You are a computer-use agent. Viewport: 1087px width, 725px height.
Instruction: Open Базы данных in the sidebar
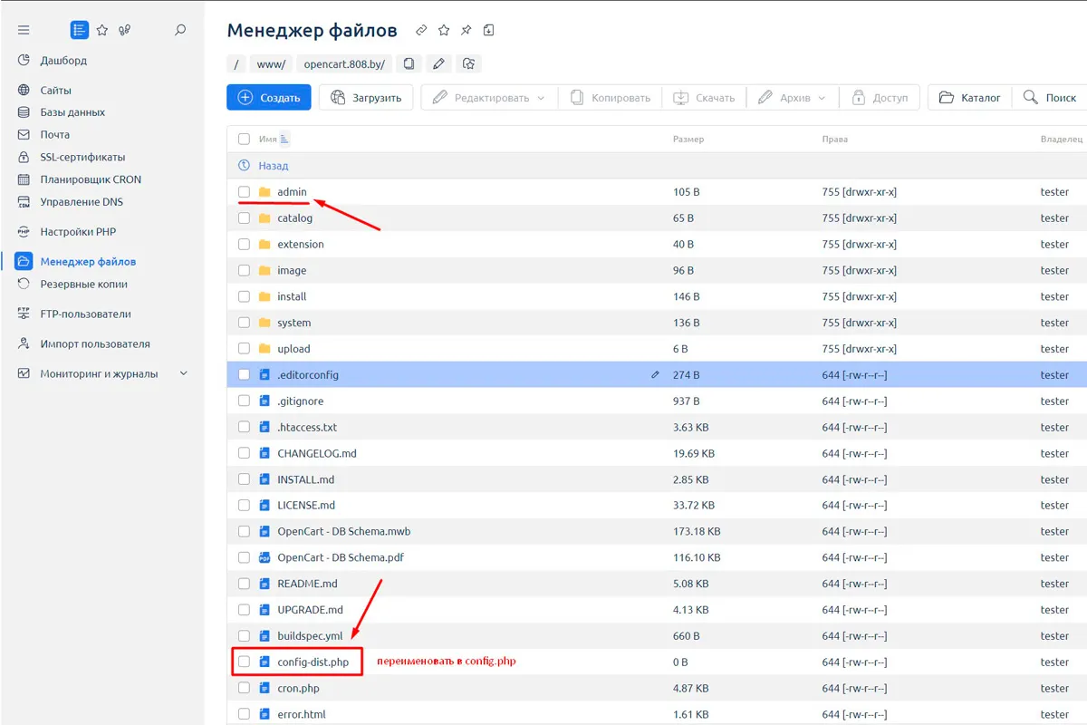(x=72, y=112)
